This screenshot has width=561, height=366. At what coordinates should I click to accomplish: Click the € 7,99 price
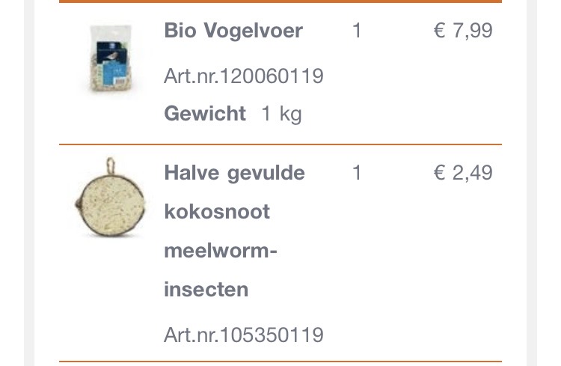pyautogui.click(x=463, y=31)
